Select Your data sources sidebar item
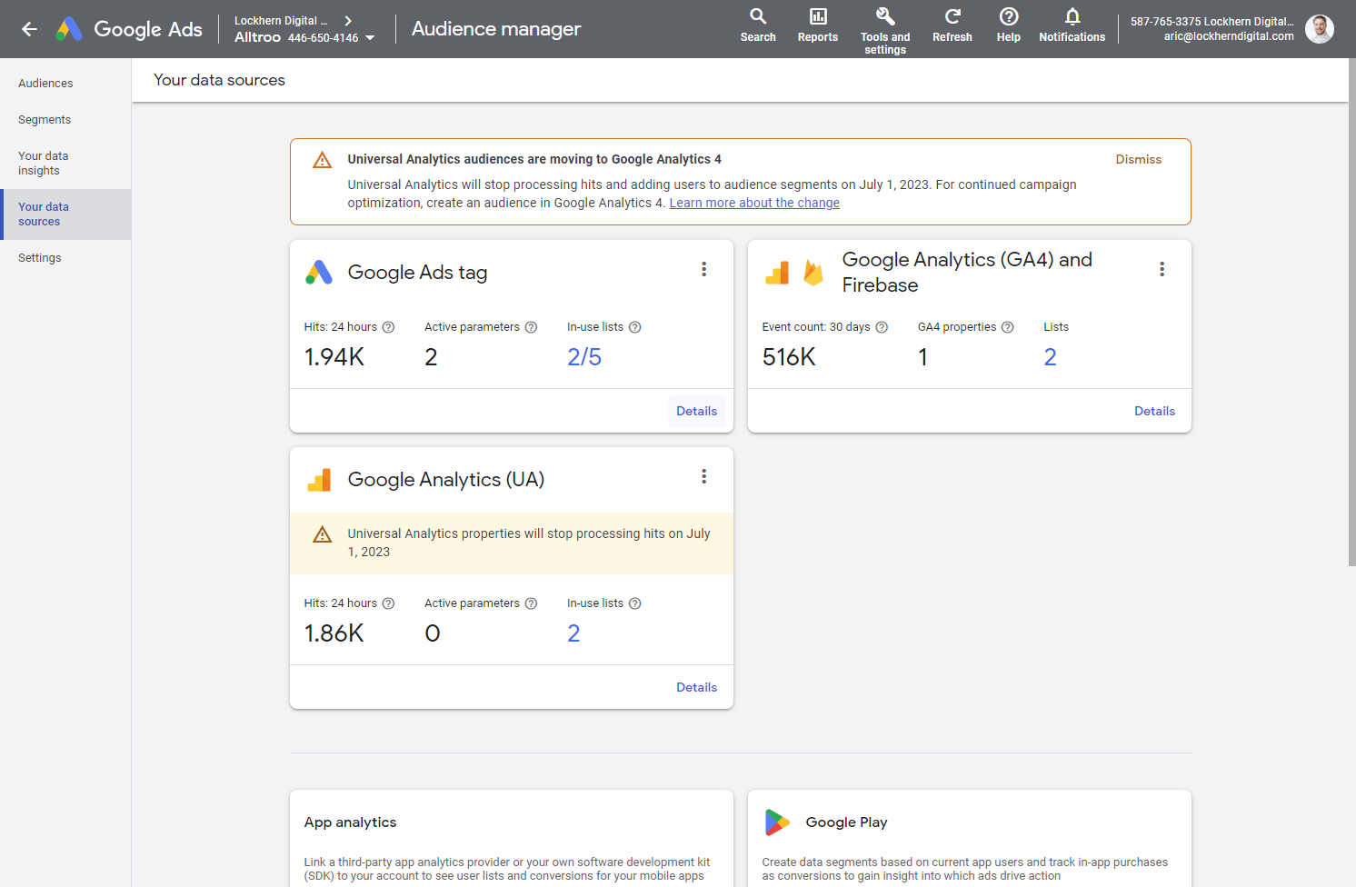Screen dimensions: 1356x887 tap(65, 214)
